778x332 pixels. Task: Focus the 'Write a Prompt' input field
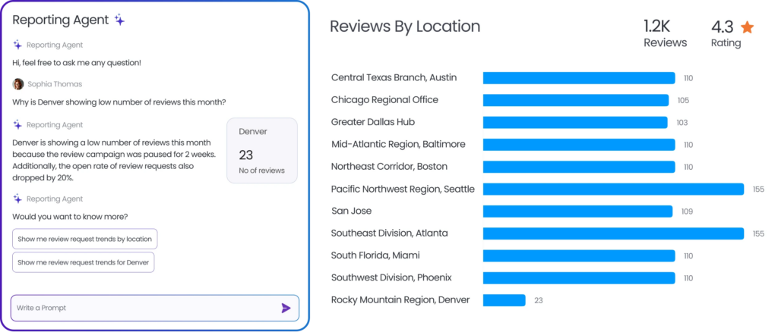pyautogui.click(x=144, y=308)
